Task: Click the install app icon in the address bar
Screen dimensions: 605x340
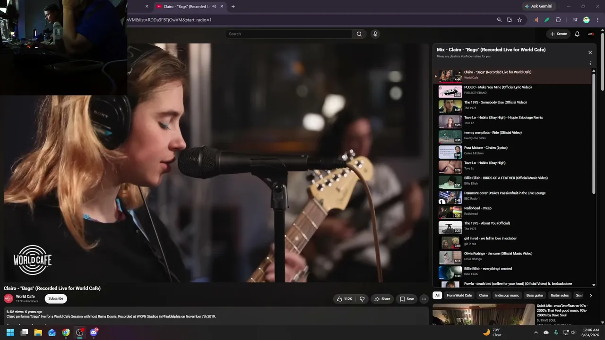Action: [x=510, y=20]
